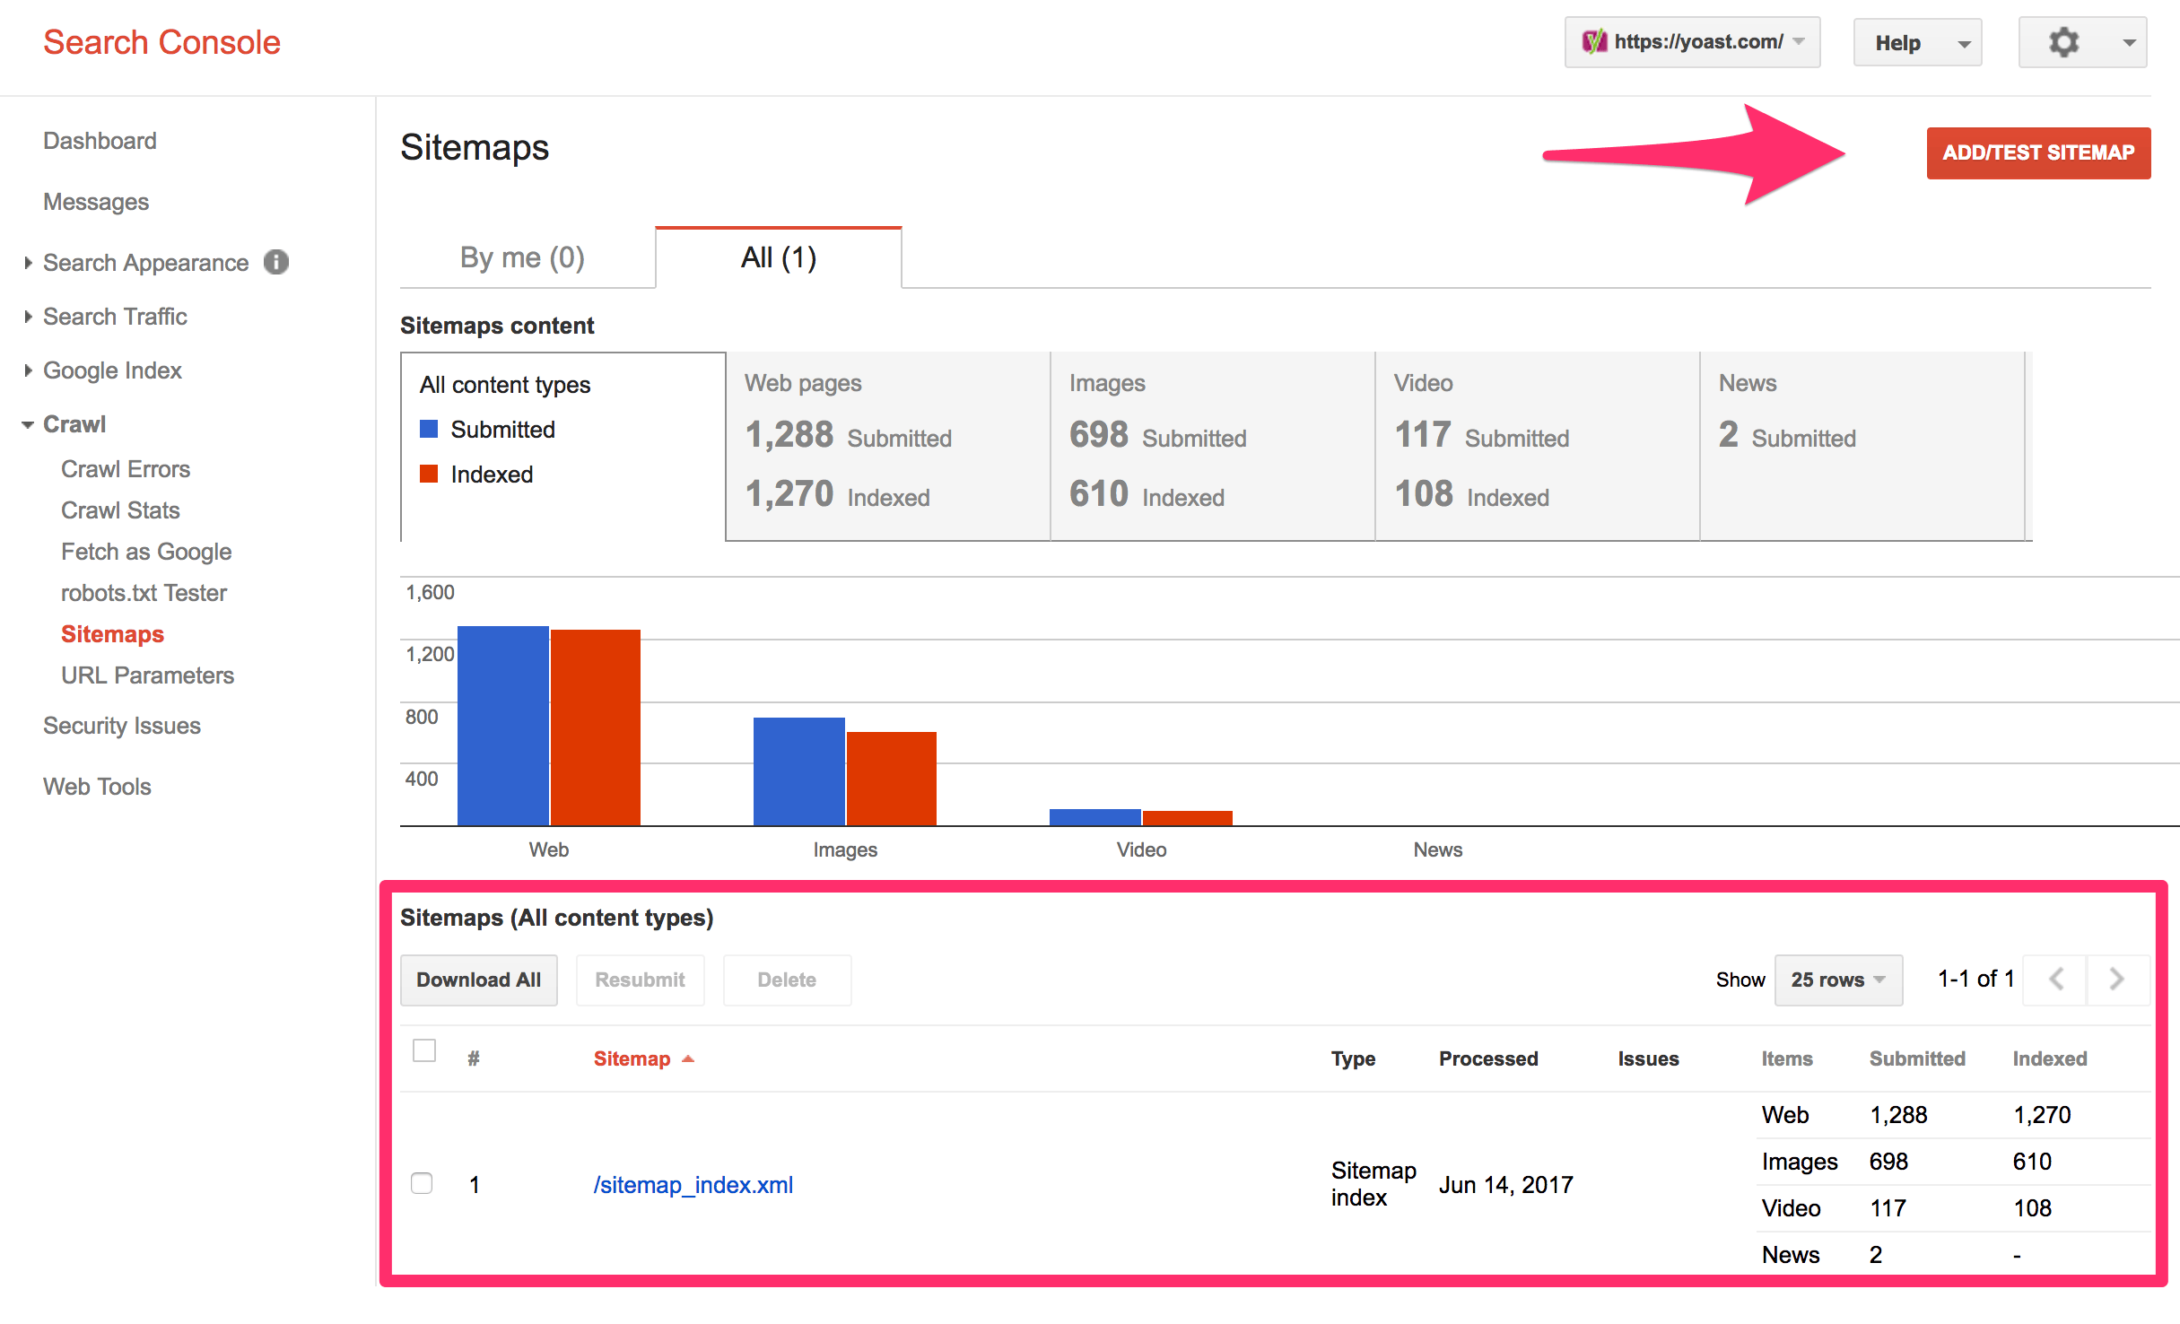Open the 25 rows dropdown
The height and width of the screenshot is (1324, 2180).
pyautogui.click(x=1837, y=980)
